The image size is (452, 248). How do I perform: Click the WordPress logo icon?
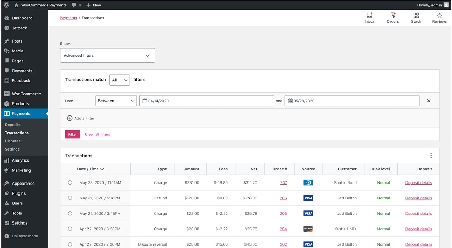(x=6, y=5)
